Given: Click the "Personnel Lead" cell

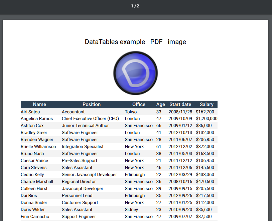Looking at the screenshot, I should [x=77, y=196].
